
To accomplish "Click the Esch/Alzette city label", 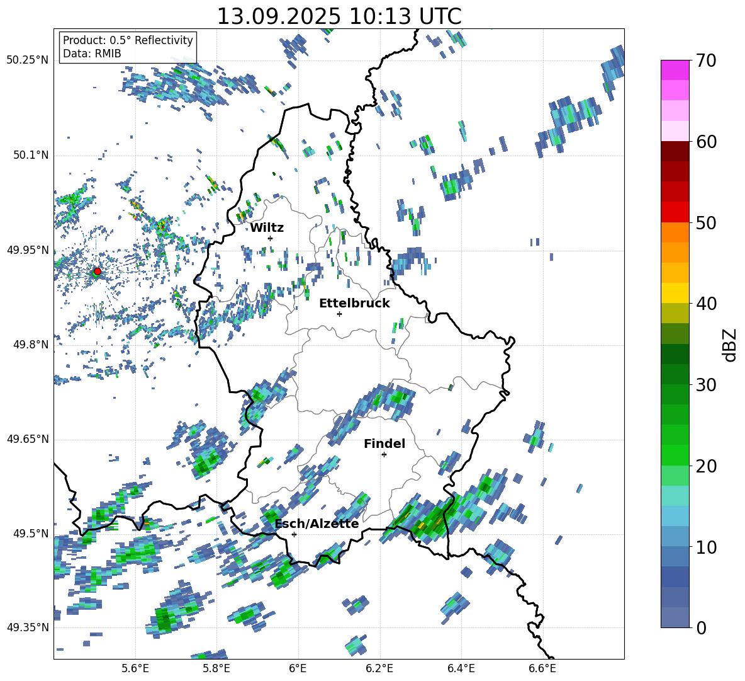I will pyautogui.click(x=317, y=524).
